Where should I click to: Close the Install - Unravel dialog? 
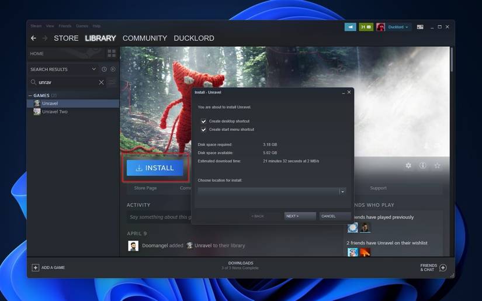[x=349, y=92]
